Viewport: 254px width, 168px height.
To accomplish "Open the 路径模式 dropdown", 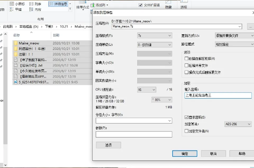I will 234,44.
